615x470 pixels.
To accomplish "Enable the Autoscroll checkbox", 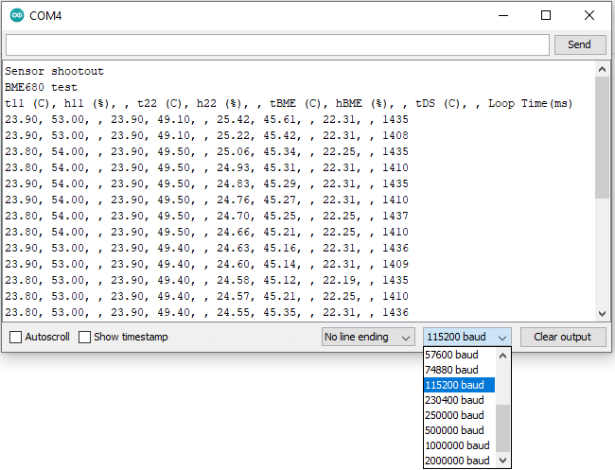I will click(x=15, y=337).
